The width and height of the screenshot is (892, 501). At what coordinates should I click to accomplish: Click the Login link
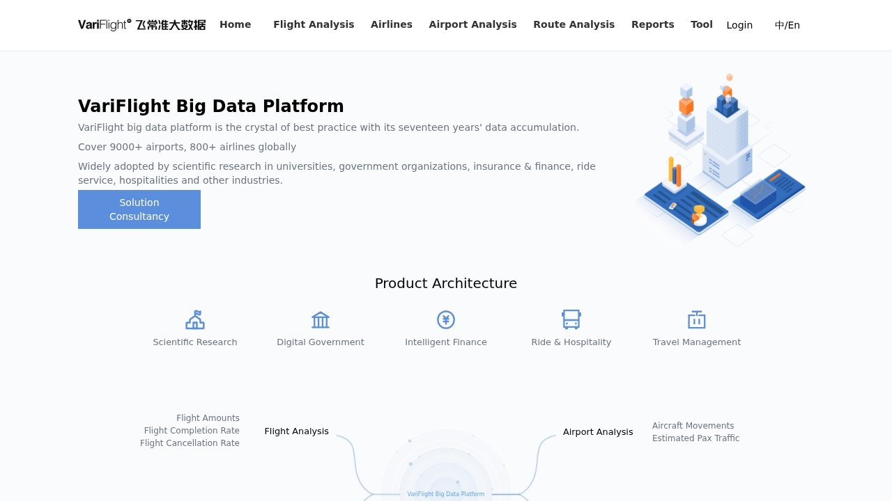point(739,25)
